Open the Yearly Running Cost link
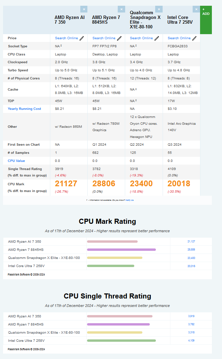 click(x=24, y=109)
